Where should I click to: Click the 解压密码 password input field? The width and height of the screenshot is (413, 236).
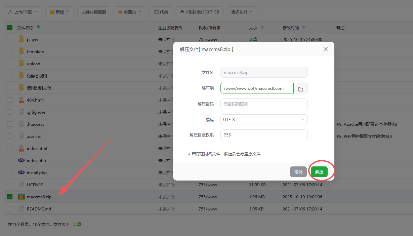tap(264, 104)
